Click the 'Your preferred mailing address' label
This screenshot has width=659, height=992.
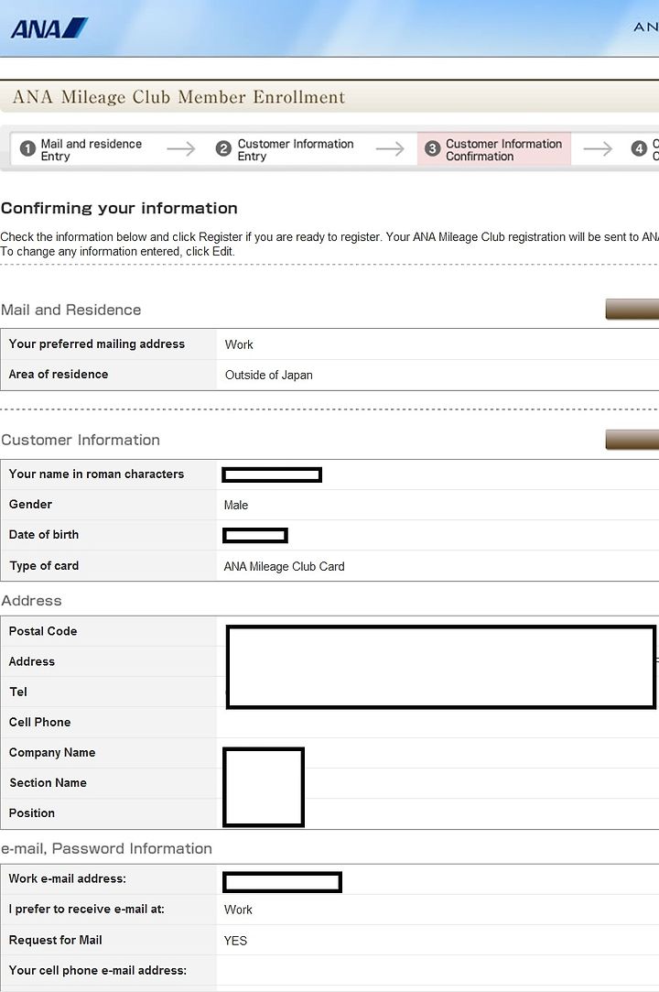tap(97, 343)
